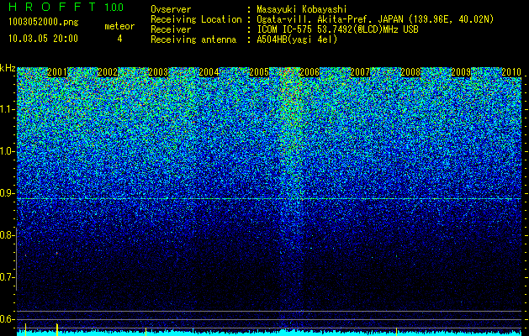
Task: Select observer name Masayuki Kobayashi
Action: pyautogui.click(x=302, y=9)
